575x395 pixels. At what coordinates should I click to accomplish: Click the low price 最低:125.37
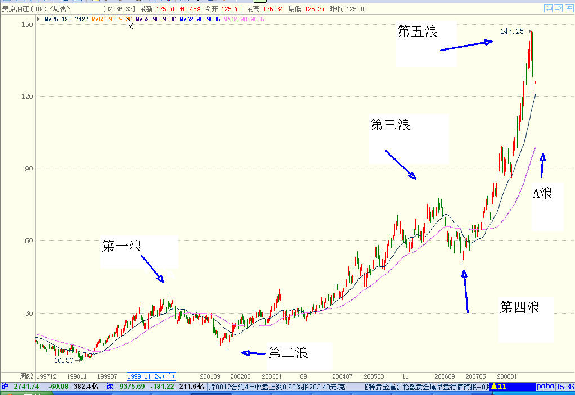tap(306, 9)
